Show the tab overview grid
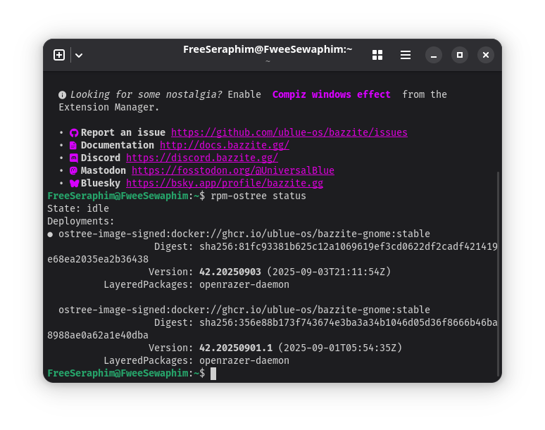Image resolution: width=545 pixels, height=430 pixels. coord(377,55)
